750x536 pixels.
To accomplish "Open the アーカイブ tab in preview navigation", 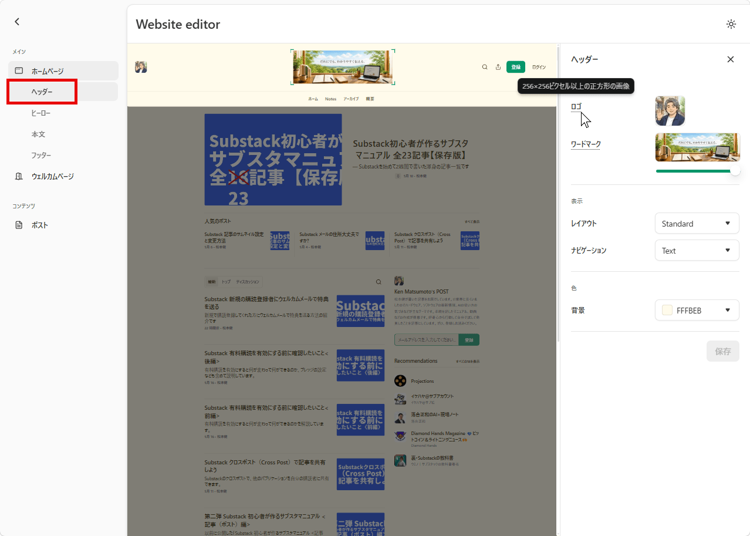I will [x=351, y=99].
